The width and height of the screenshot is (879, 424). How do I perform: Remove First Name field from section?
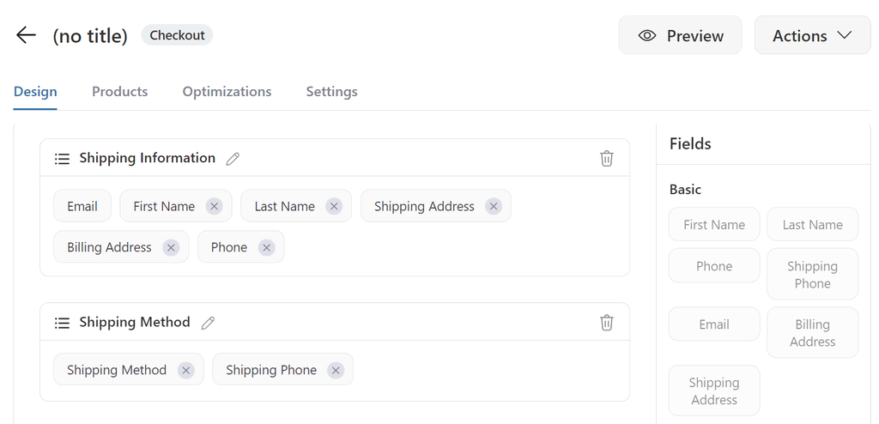pos(215,206)
